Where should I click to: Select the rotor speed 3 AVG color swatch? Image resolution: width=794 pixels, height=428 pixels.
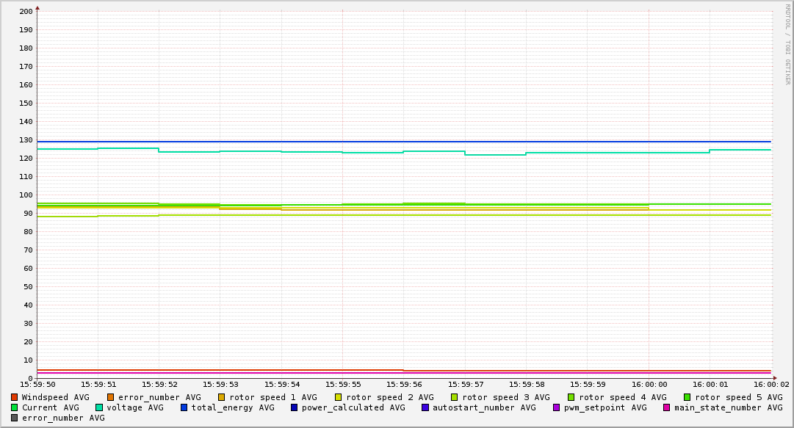(455, 397)
